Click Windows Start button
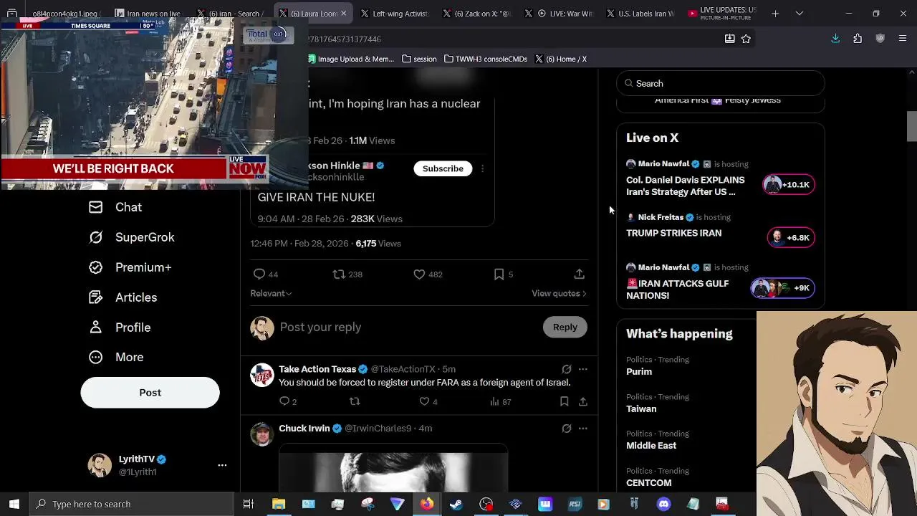 (x=14, y=504)
